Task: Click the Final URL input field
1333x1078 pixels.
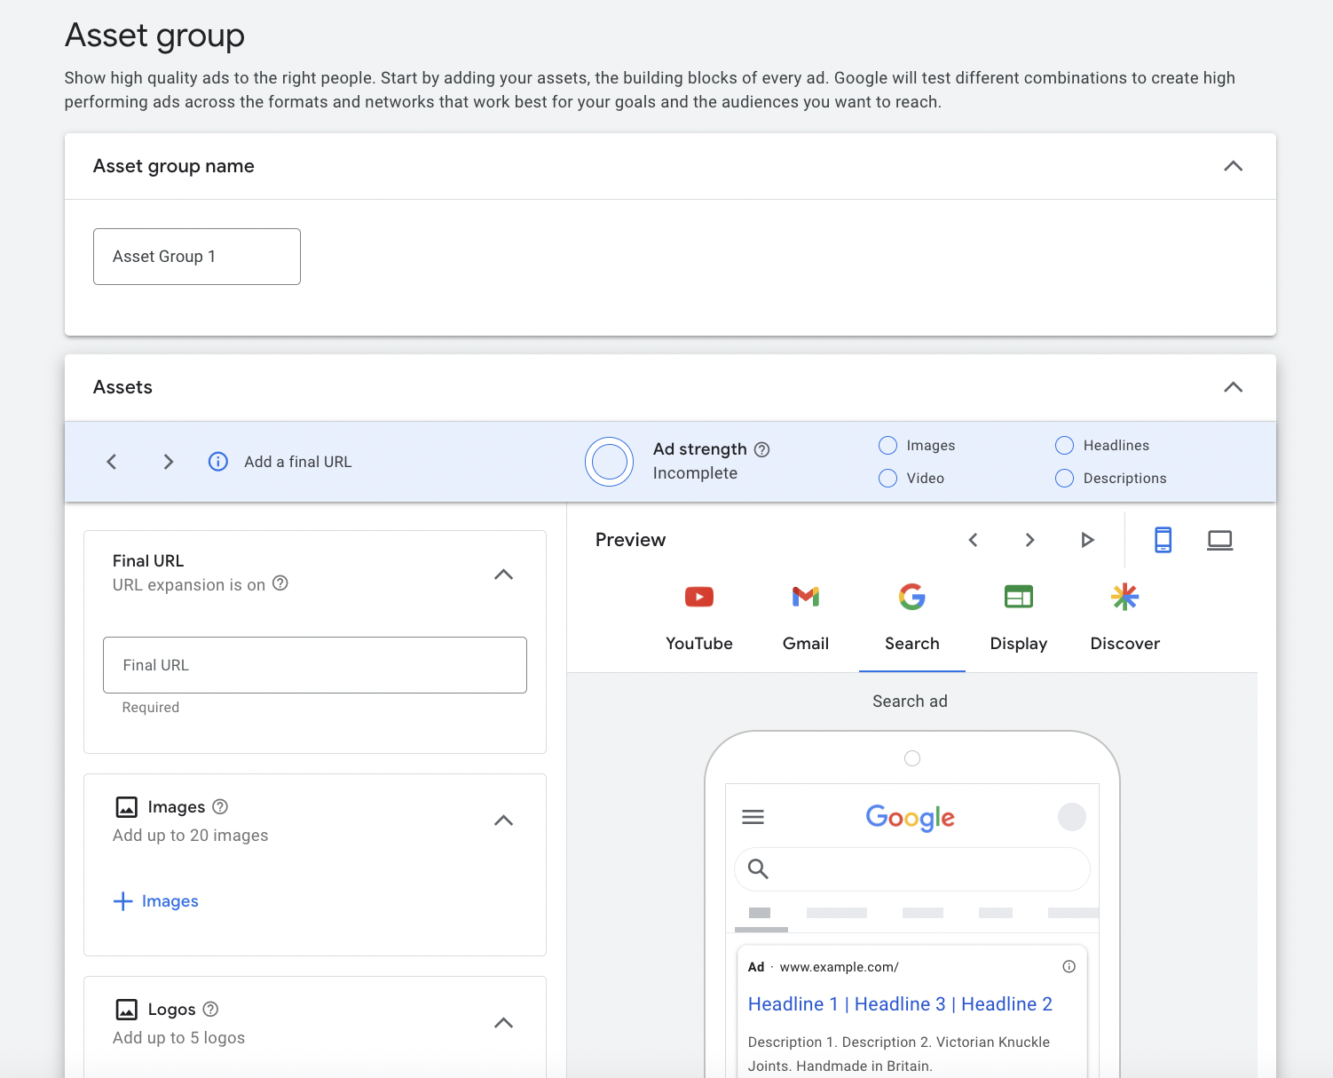Action: pyautogui.click(x=315, y=665)
